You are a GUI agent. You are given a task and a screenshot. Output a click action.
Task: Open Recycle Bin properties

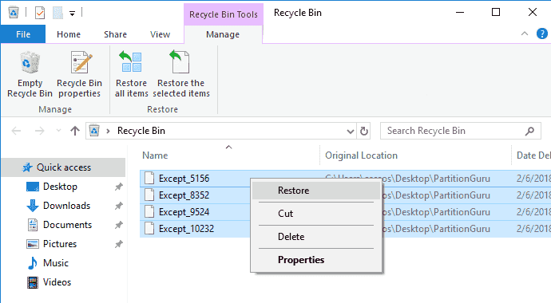pyautogui.click(x=79, y=74)
